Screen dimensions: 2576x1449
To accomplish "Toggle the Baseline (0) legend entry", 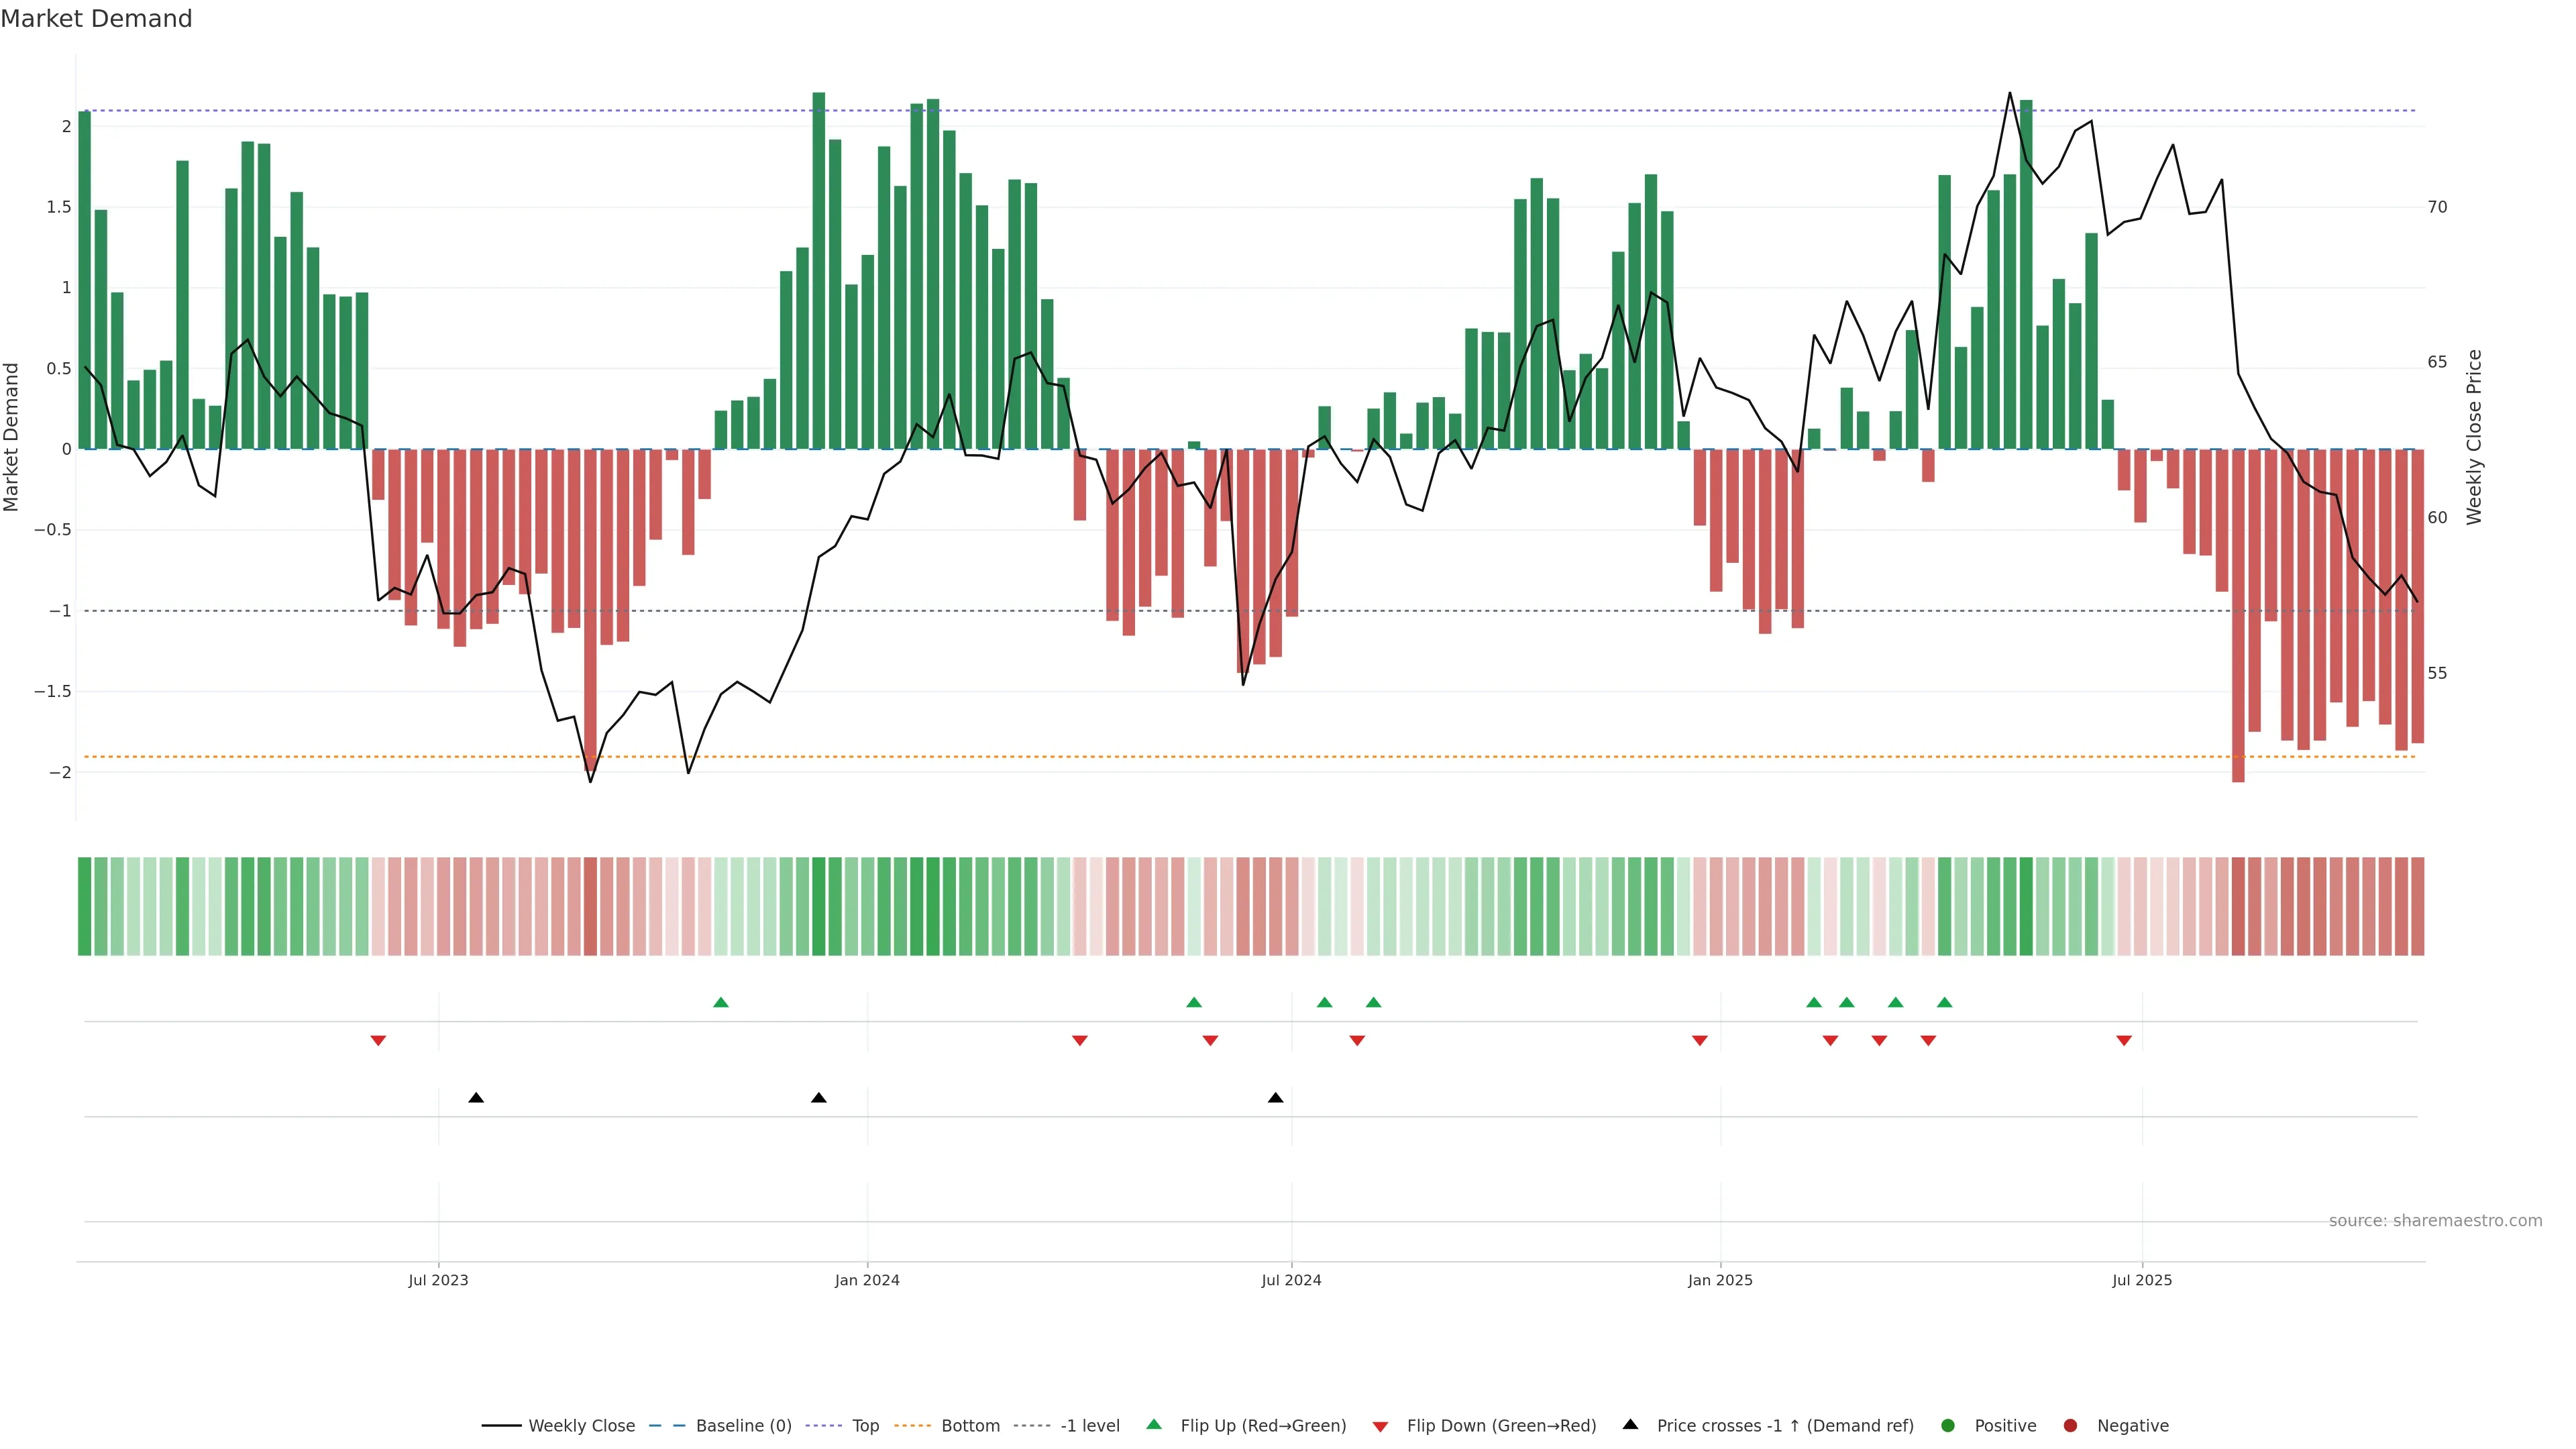I will [743, 1426].
